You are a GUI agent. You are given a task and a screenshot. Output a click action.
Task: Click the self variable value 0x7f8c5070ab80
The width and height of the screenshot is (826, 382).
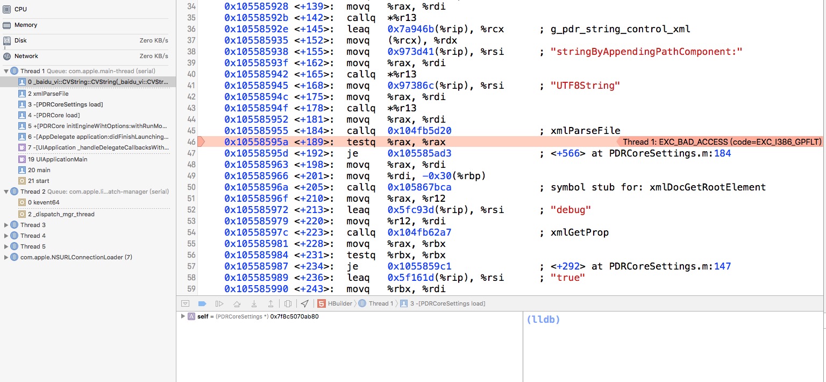(294, 316)
